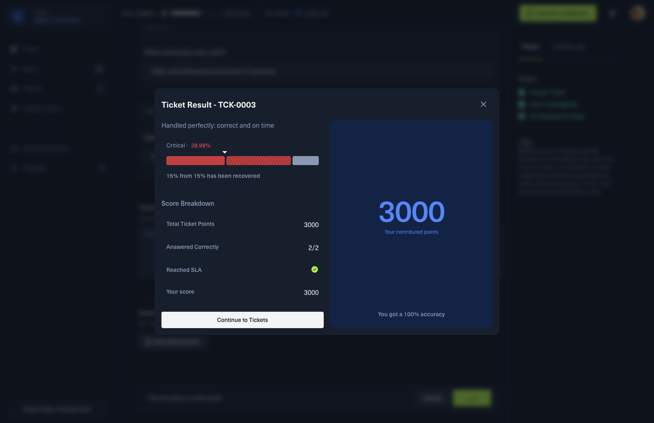
Task: Click the green Reached SLA checkmark icon
Action: (x=315, y=269)
